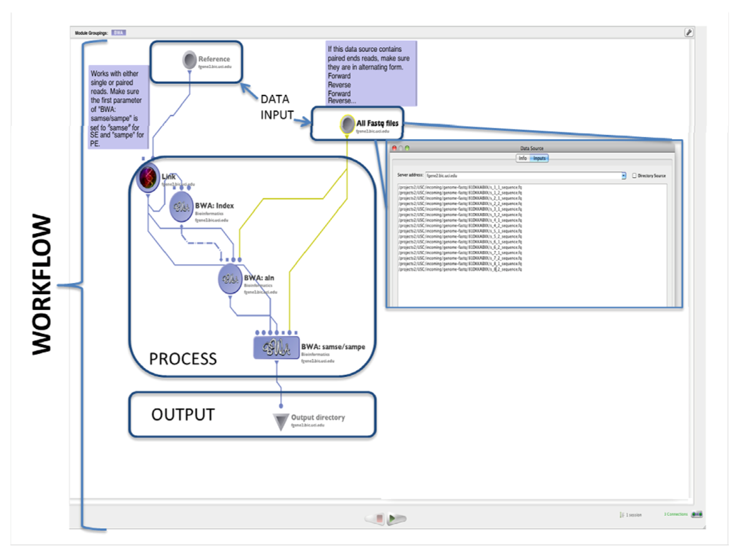Switch to the Info tab in Data Source

tap(523, 158)
